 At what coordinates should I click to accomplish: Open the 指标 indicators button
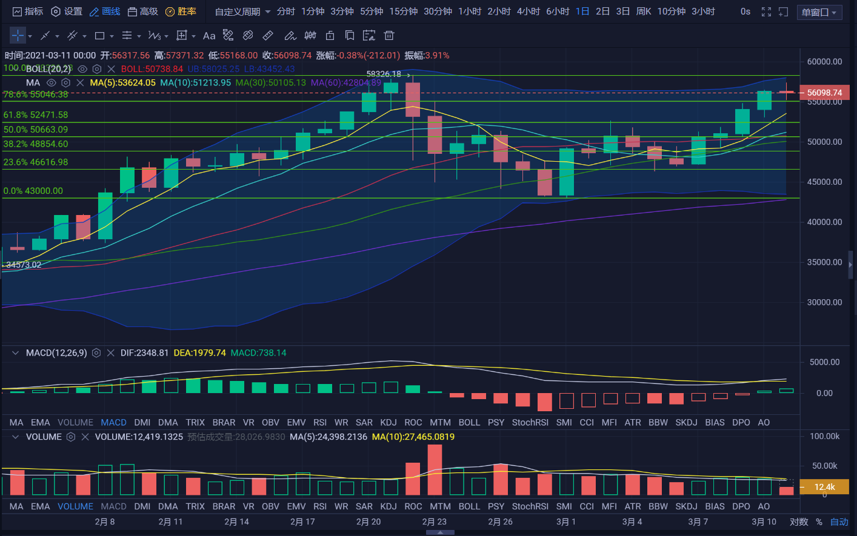click(28, 12)
